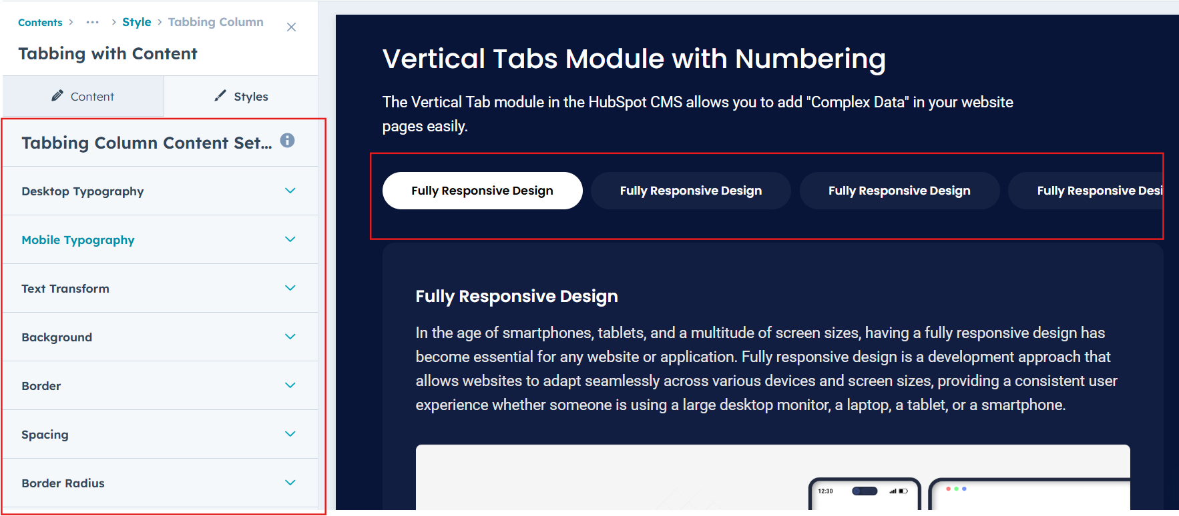Click the info icon beside Tabbing Column Content
Image resolution: width=1179 pixels, height=516 pixels.
tap(287, 141)
